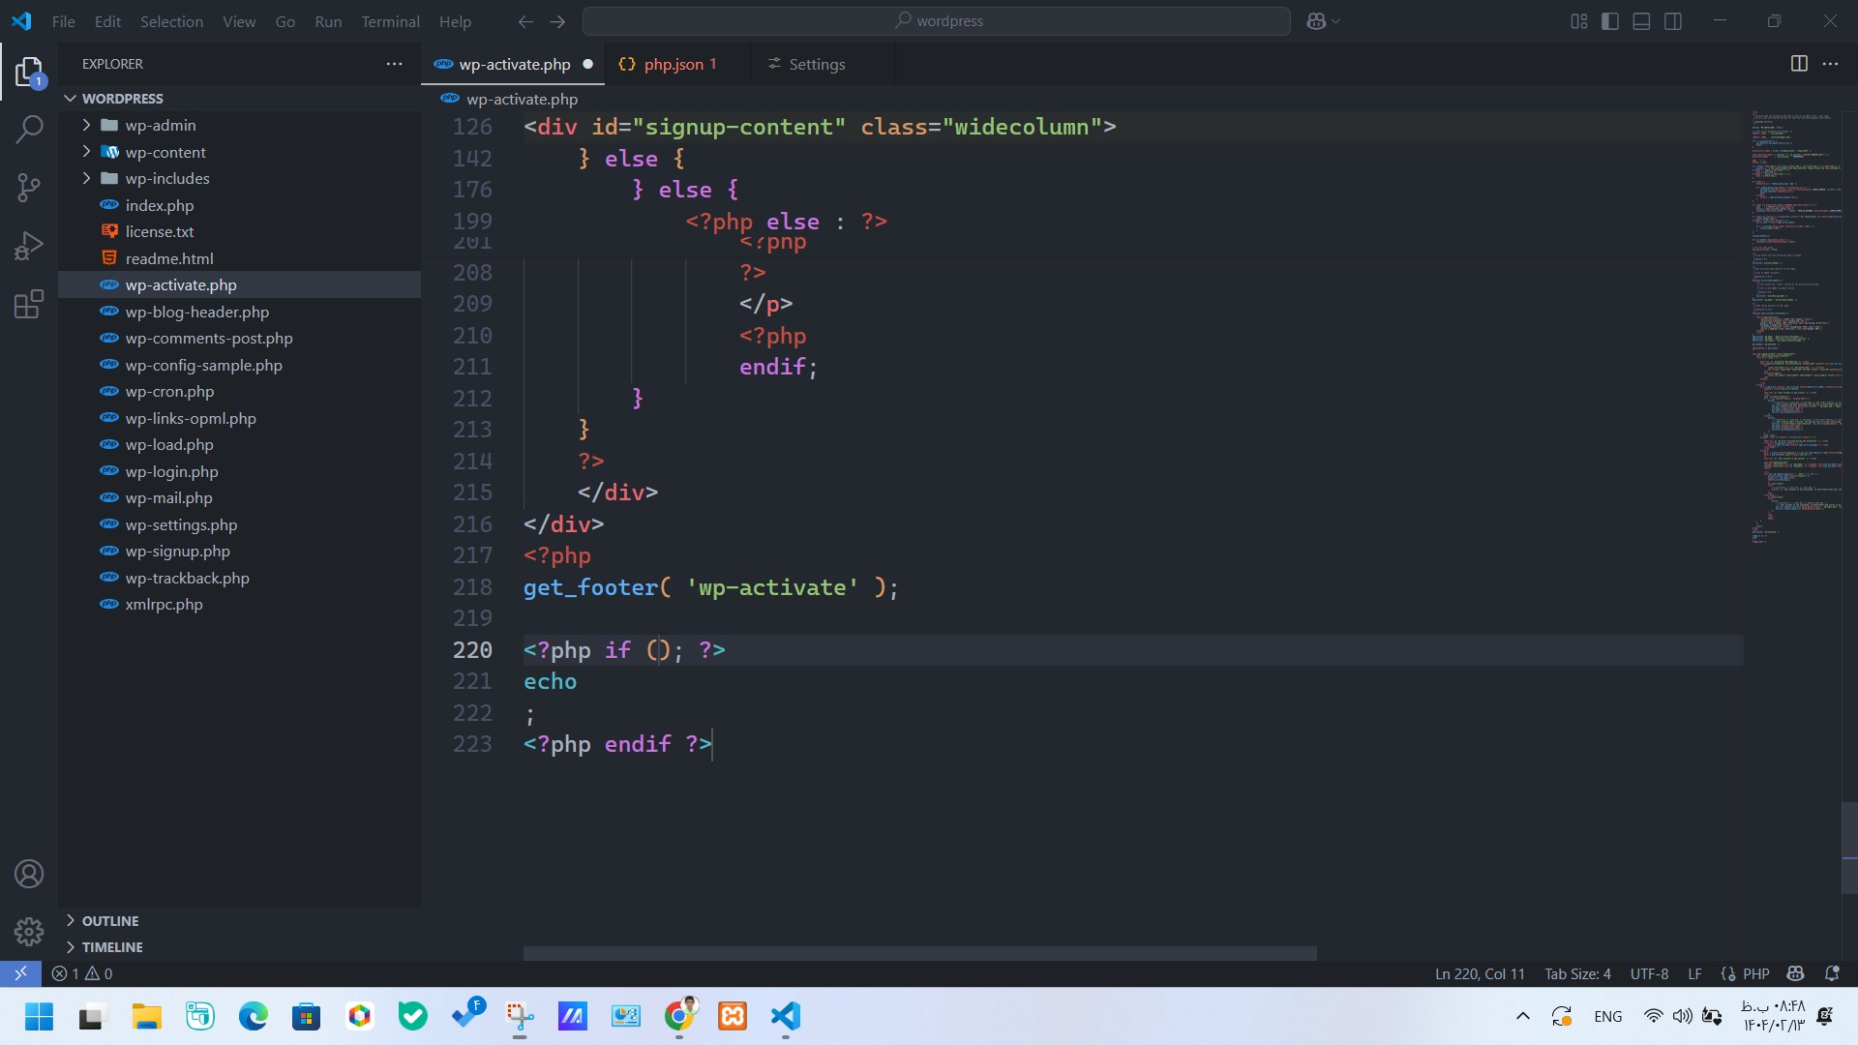Switch to the wp-activate.php tab
The image size is (1858, 1045).
click(x=514, y=64)
